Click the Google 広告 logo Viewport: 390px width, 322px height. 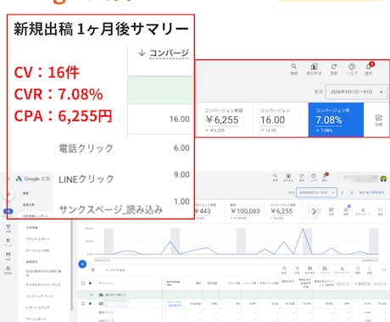33,179
